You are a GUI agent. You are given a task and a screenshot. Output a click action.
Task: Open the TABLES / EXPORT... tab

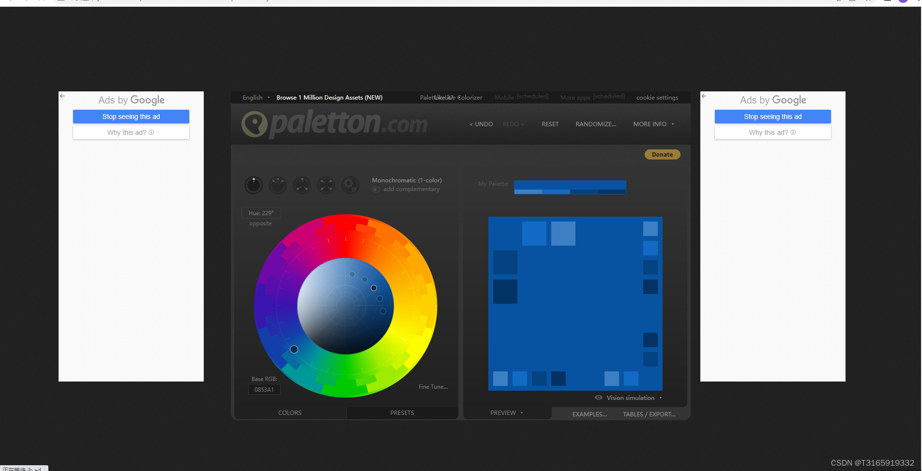pos(649,414)
